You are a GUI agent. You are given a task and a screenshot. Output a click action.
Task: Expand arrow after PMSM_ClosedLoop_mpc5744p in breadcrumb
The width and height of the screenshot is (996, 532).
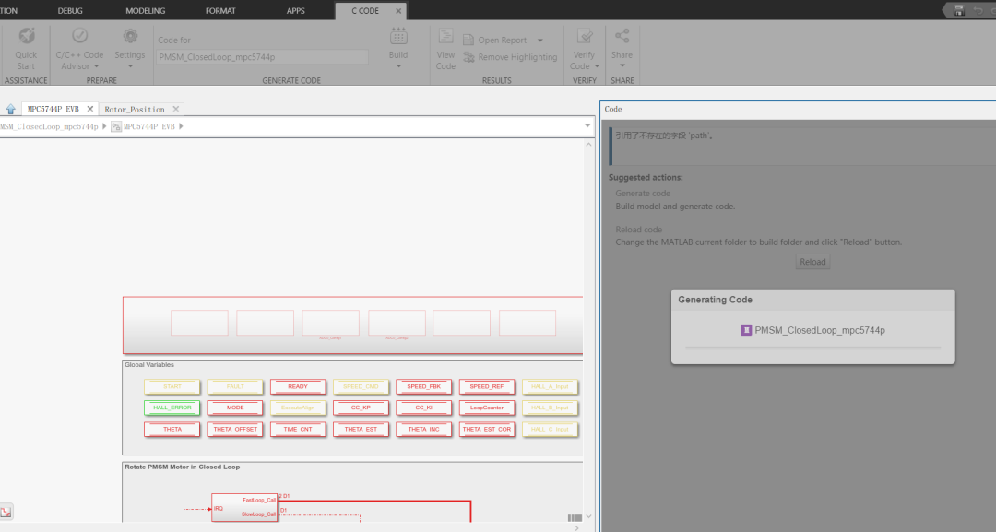(104, 126)
